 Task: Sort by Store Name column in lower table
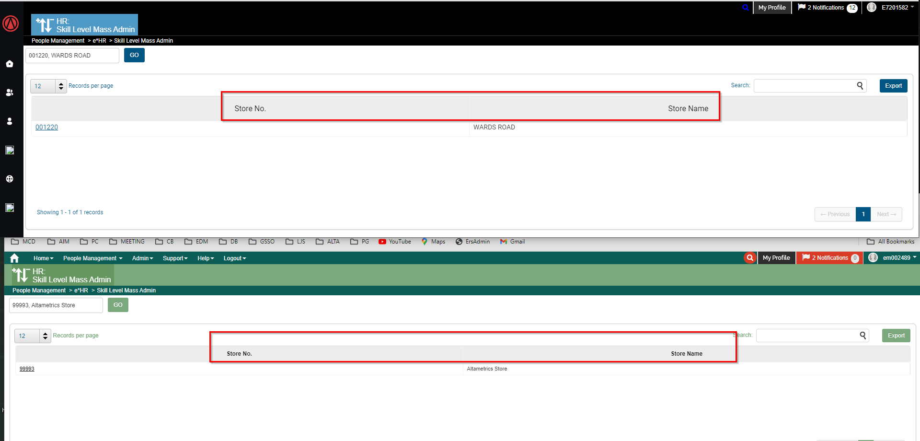tap(686, 354)
